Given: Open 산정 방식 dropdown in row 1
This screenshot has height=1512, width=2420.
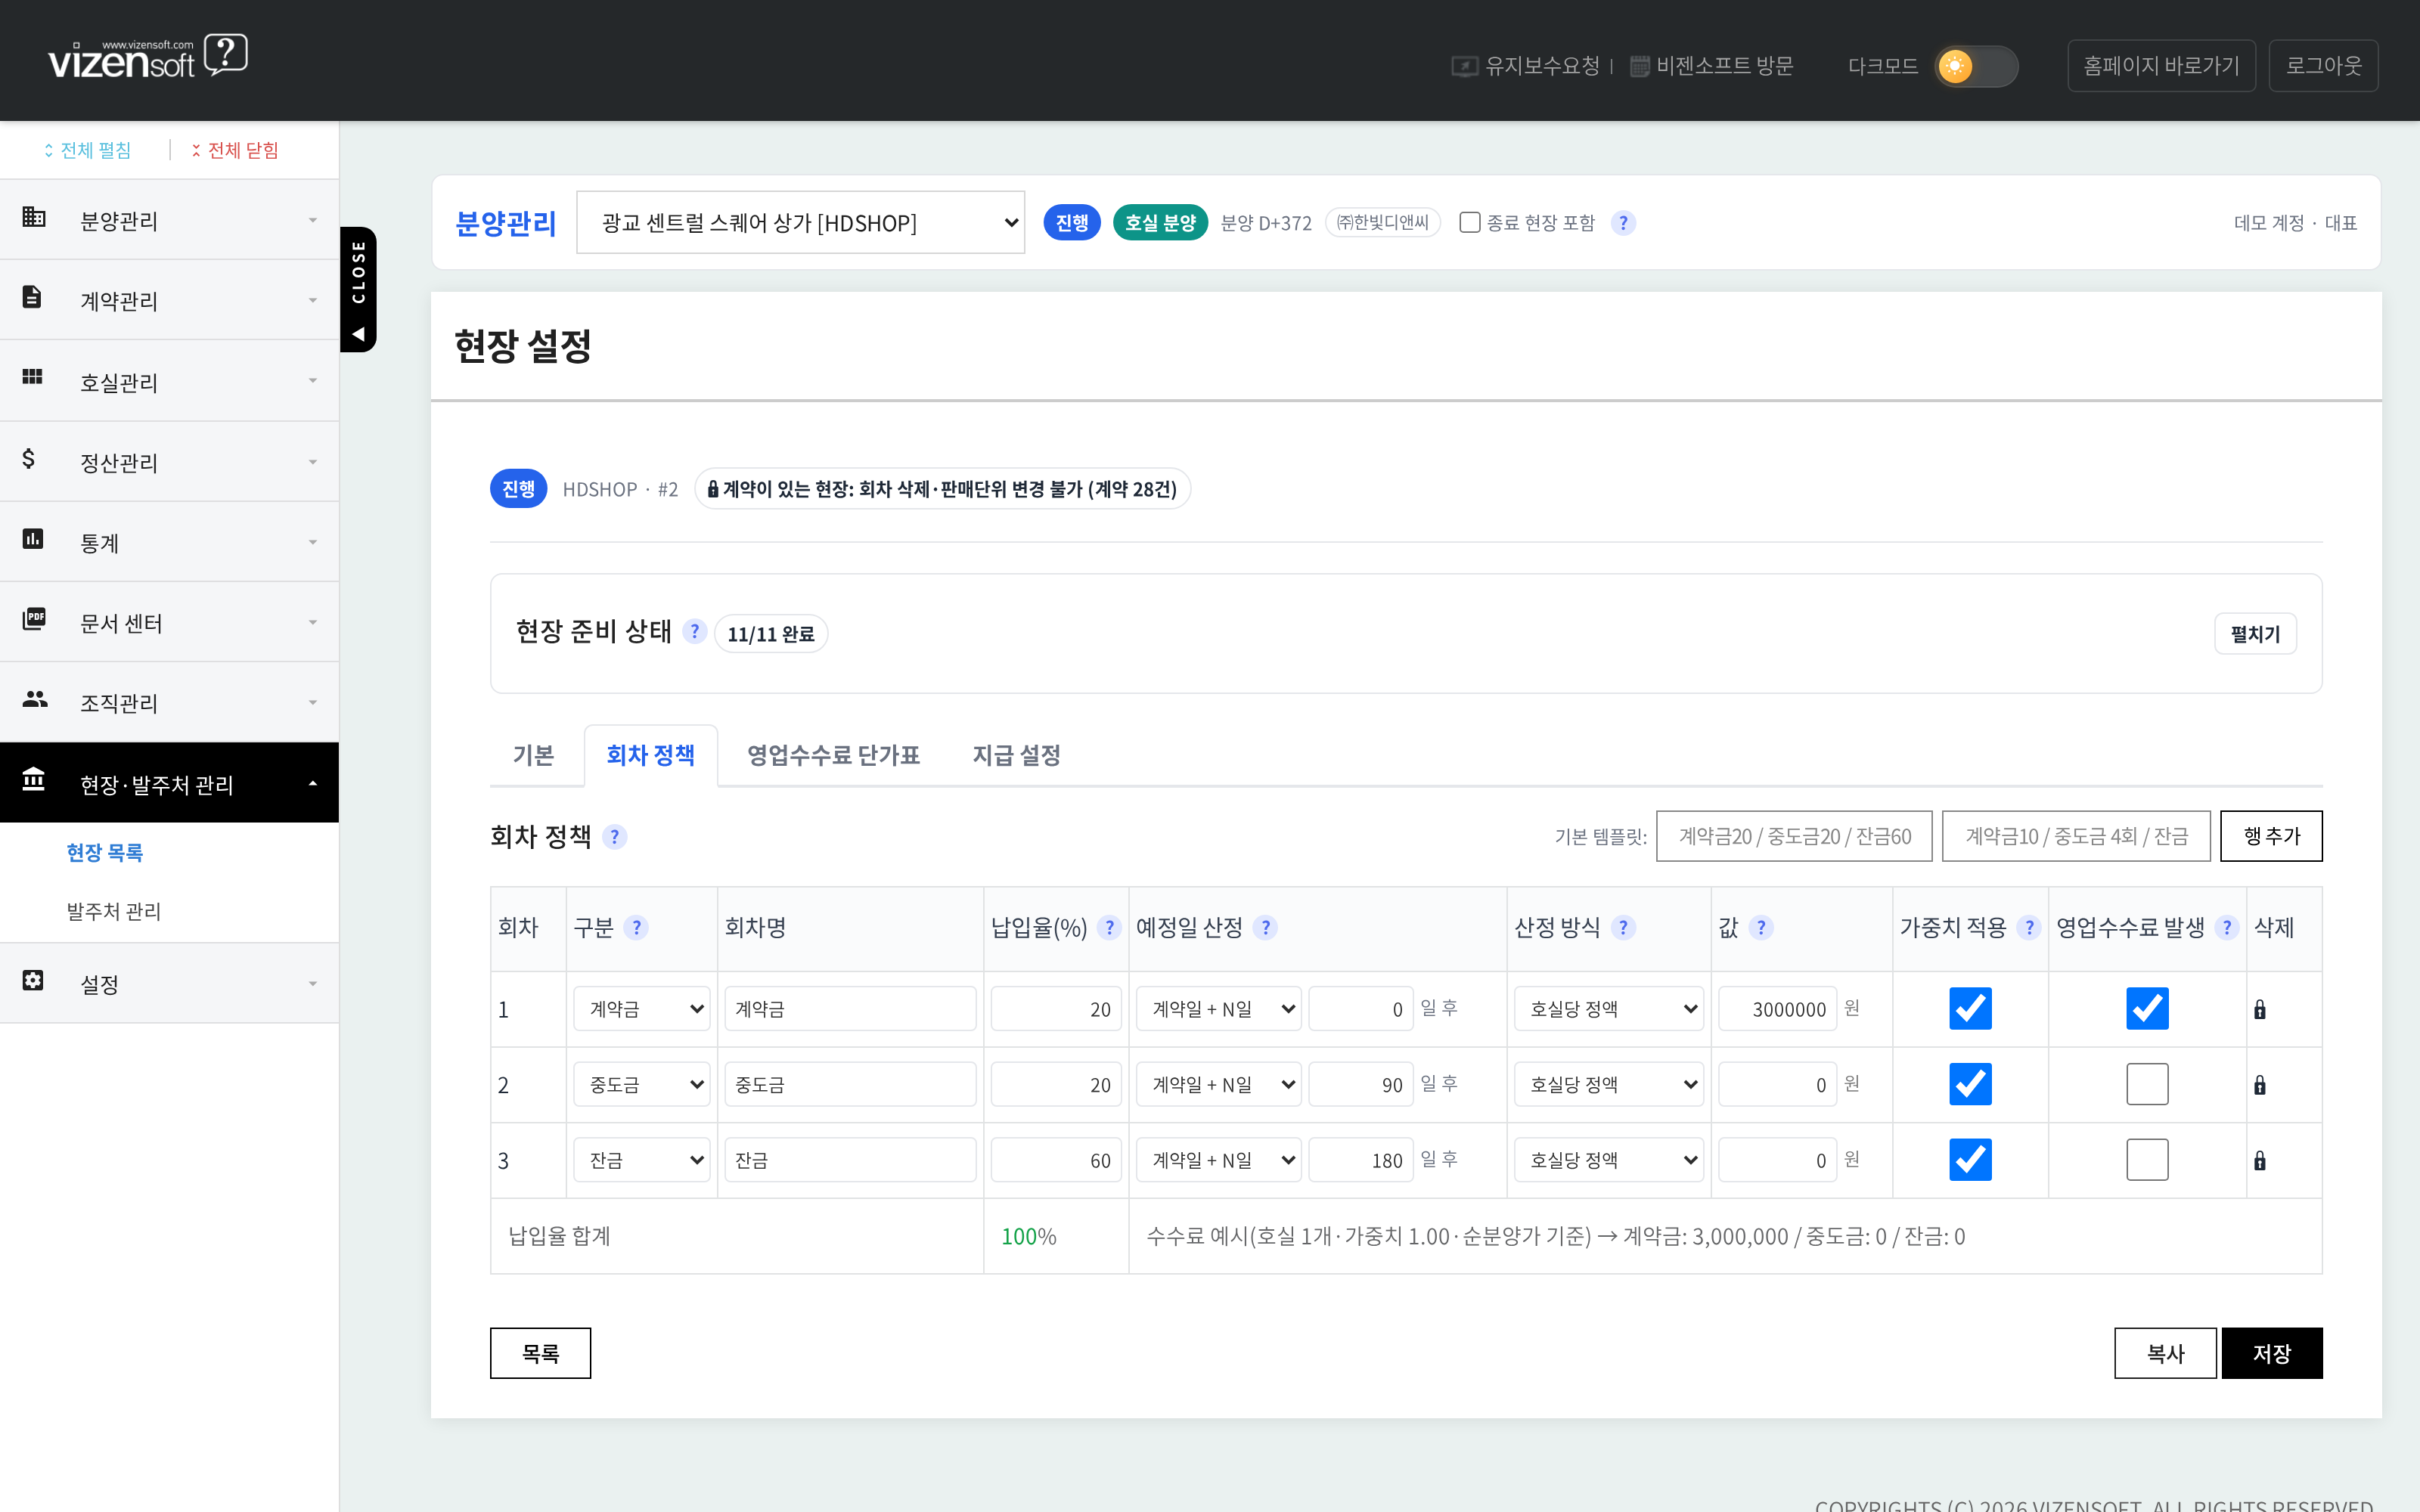Looking at the screenshot, I should (1609, 1009).
